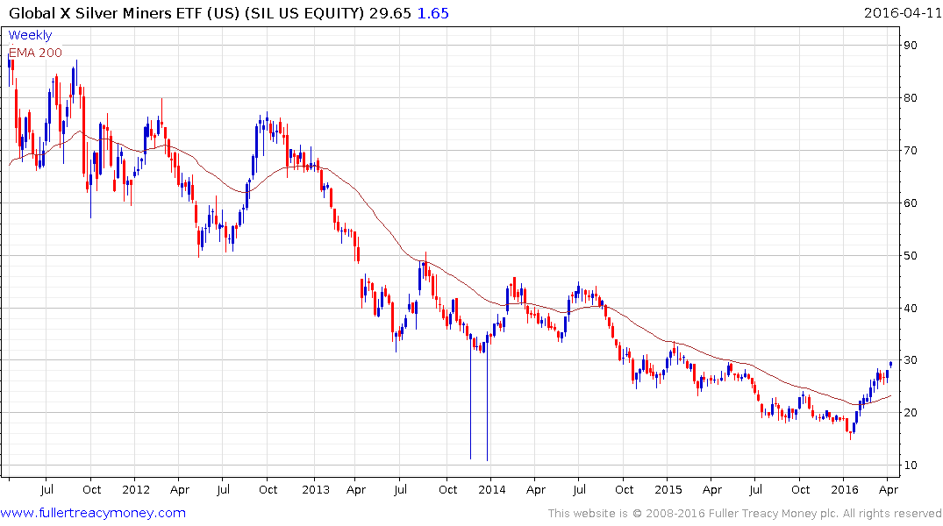This screenshot has height=526, width=943.
Task: Click the 20 price axis label
Action: click(x=910, y=412)
